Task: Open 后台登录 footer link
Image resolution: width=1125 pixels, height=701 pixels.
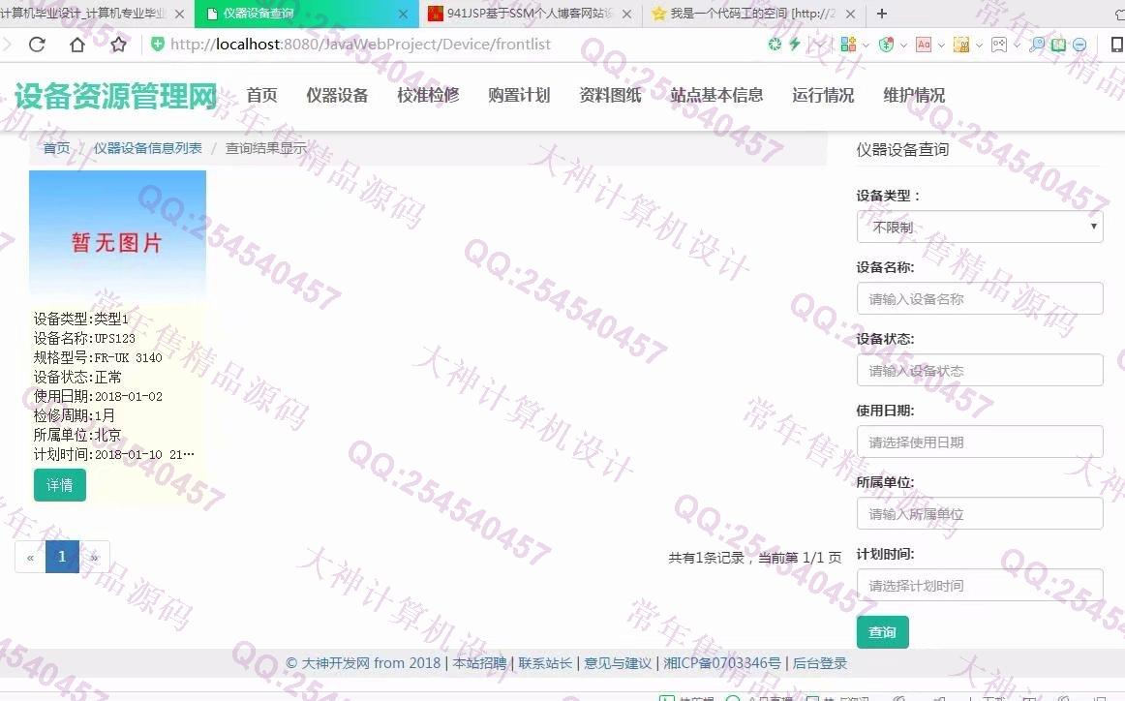Action: click(x=820, y=663)
